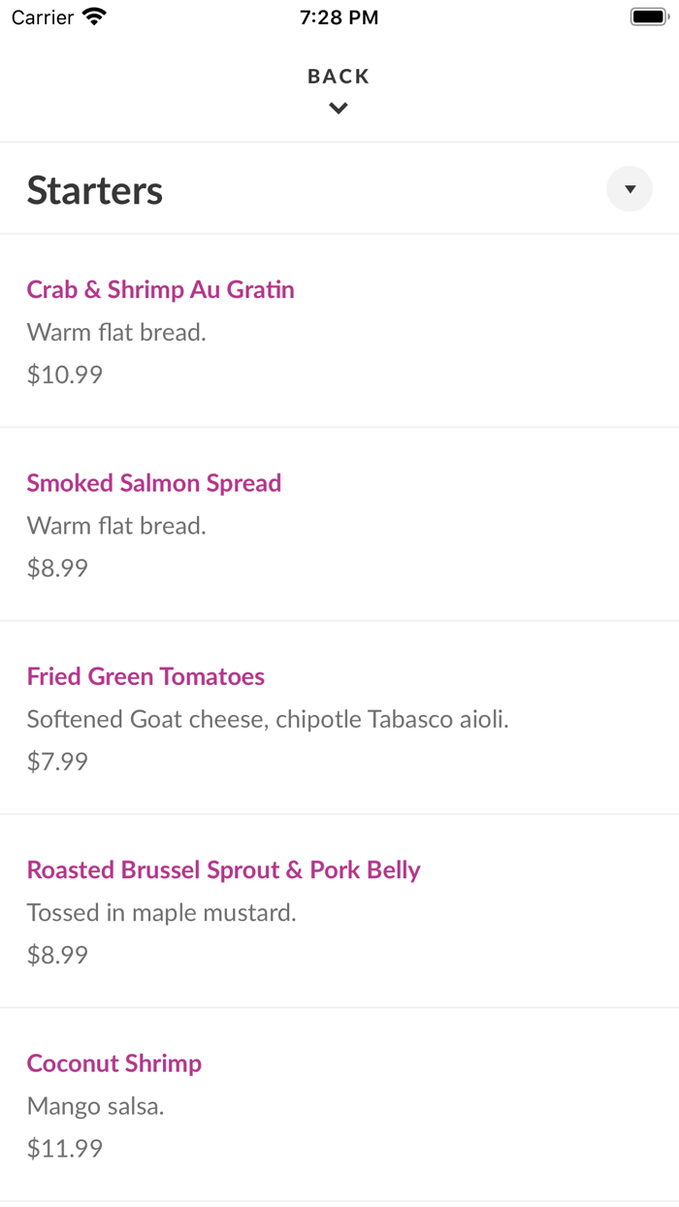The height and width of the screenshot is (1207, 679).
Task: Tap the battery indicator
Action: point(646,16)
